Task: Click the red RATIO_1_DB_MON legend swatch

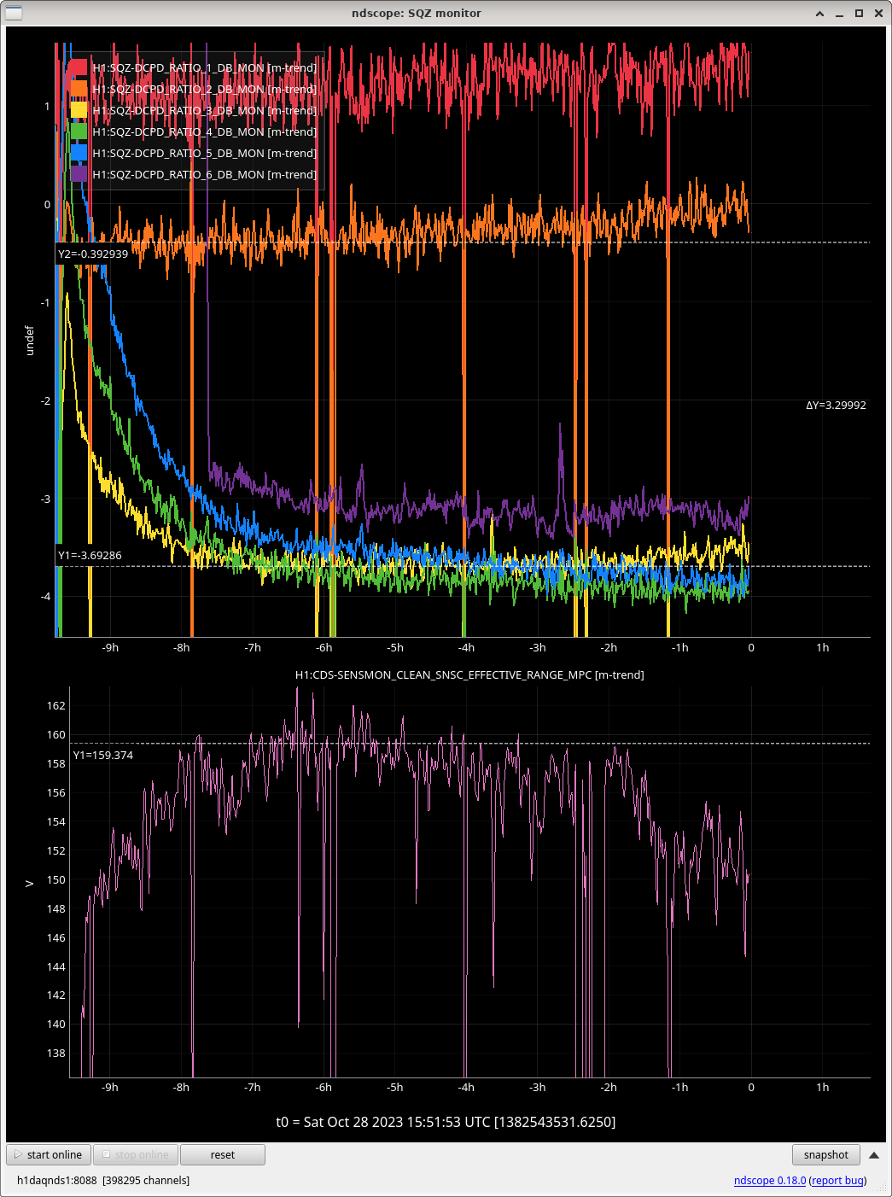Action: coord(79,67)
